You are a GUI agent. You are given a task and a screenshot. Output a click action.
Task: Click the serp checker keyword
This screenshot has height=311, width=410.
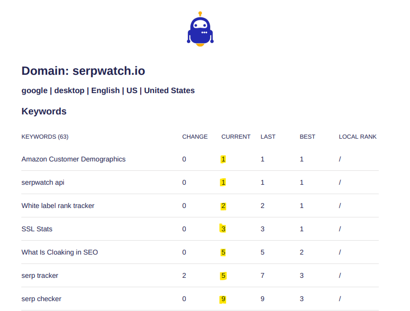point(42,299)
